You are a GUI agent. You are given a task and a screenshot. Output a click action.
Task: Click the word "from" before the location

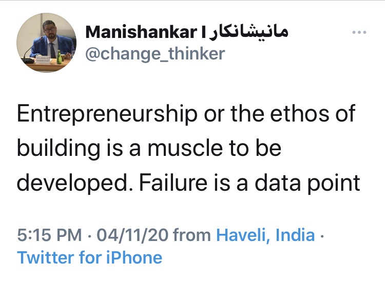click(x=191, y=235)
